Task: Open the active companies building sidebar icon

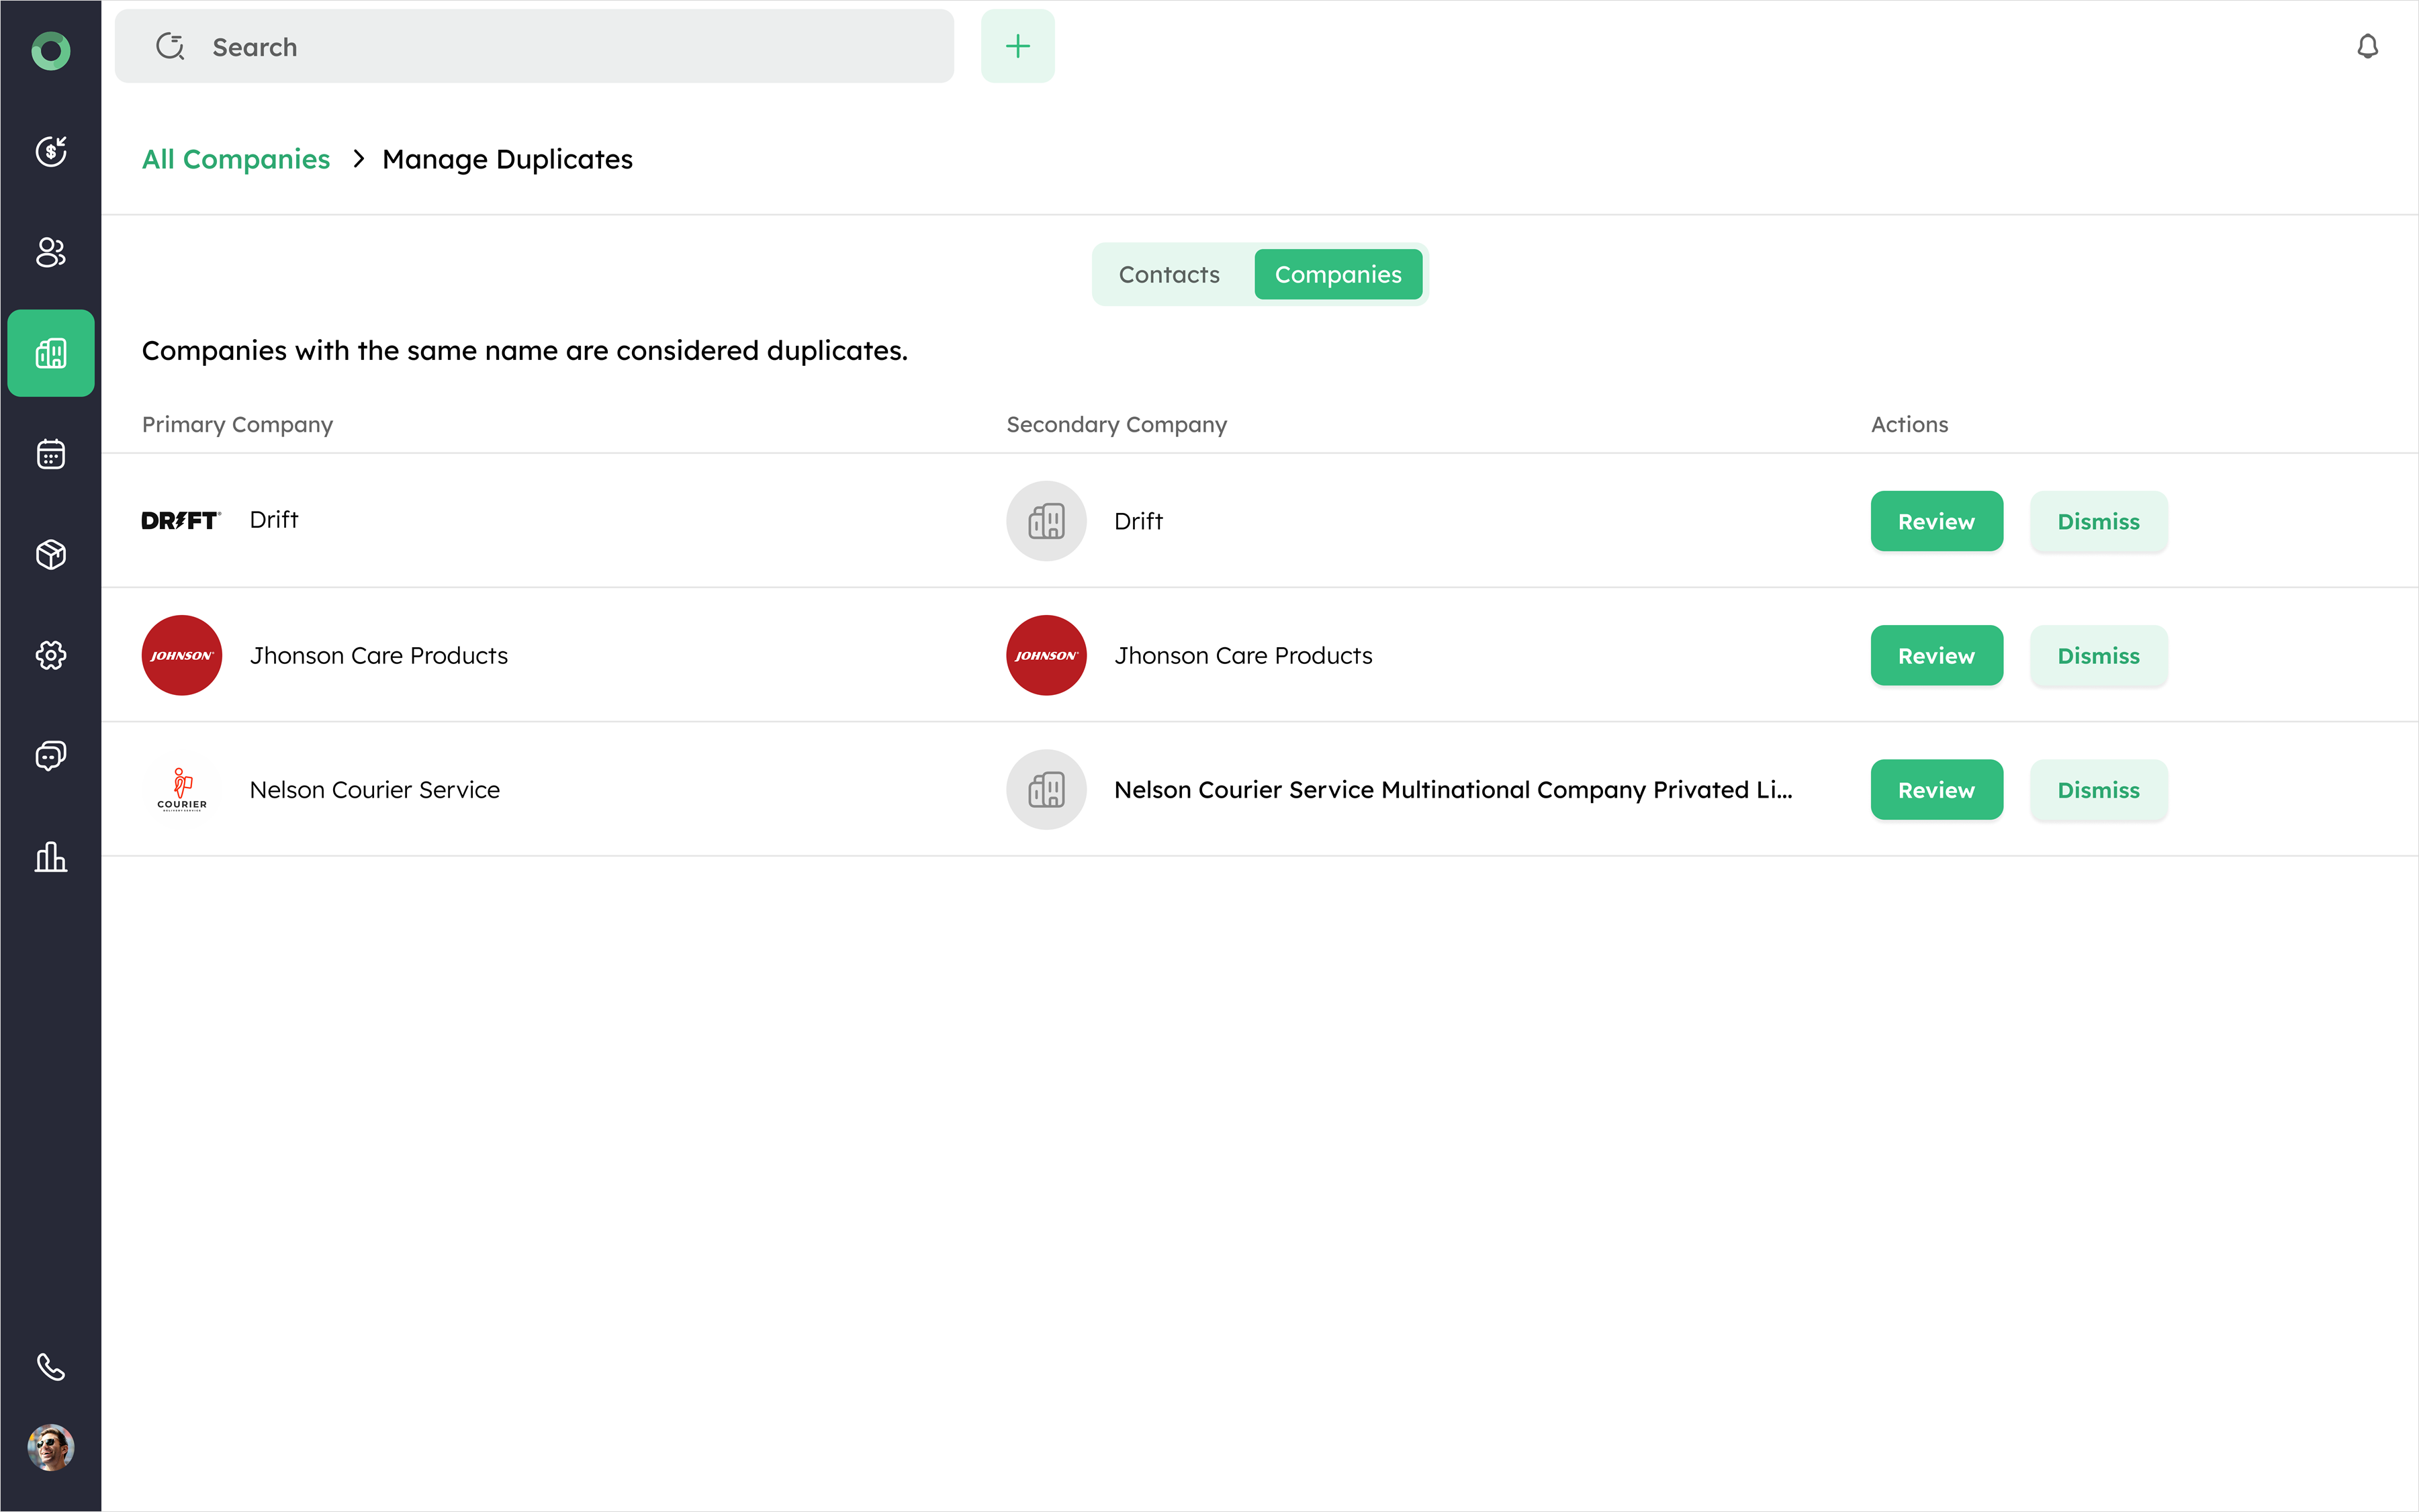Action: pyautogui.click(x=50, y=353)
